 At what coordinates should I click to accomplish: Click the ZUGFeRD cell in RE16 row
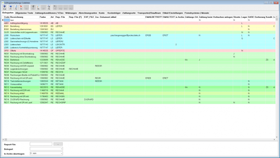click(x=89, y=100)
